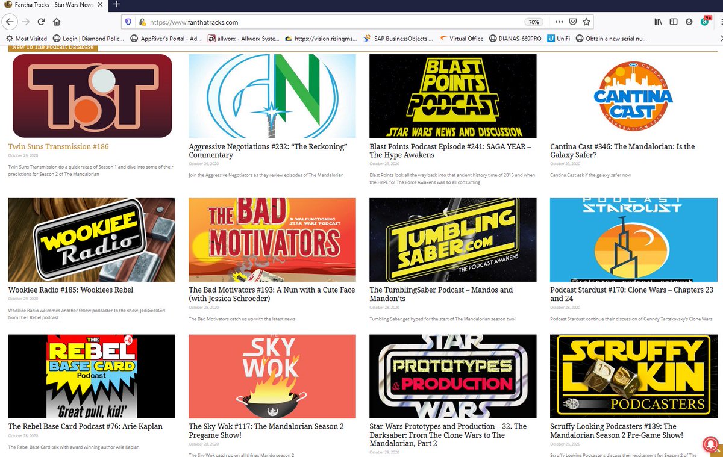723x457 pixels.
Task: Open the vision.risingms bookmark
Action: coord(321,39)
